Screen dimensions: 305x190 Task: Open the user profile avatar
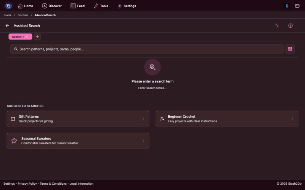click(287, 6)
